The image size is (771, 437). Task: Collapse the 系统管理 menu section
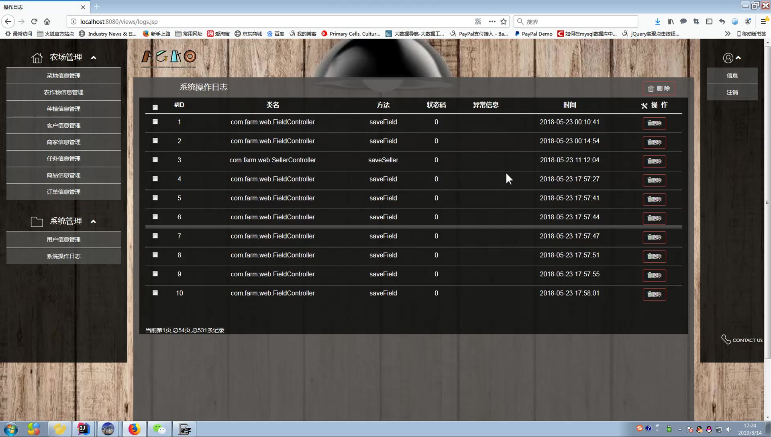click(x=93, y=222)
